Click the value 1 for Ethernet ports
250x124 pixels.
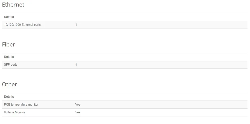click(x=76, y=25)
